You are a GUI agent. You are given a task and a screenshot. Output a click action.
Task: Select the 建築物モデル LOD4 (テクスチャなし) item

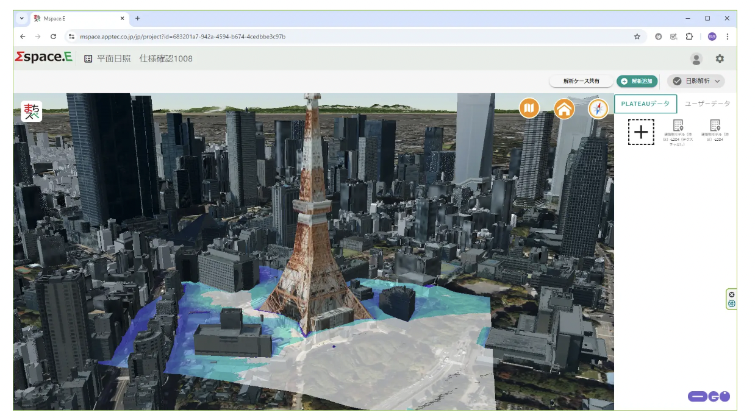pos(677,132)
